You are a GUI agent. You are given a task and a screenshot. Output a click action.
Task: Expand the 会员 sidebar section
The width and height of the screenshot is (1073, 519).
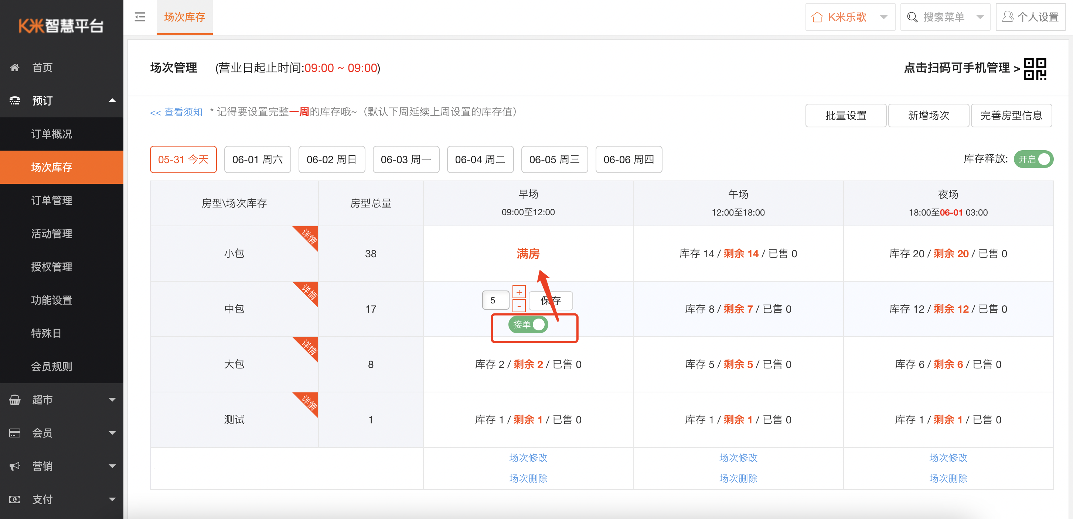[112, 433]
